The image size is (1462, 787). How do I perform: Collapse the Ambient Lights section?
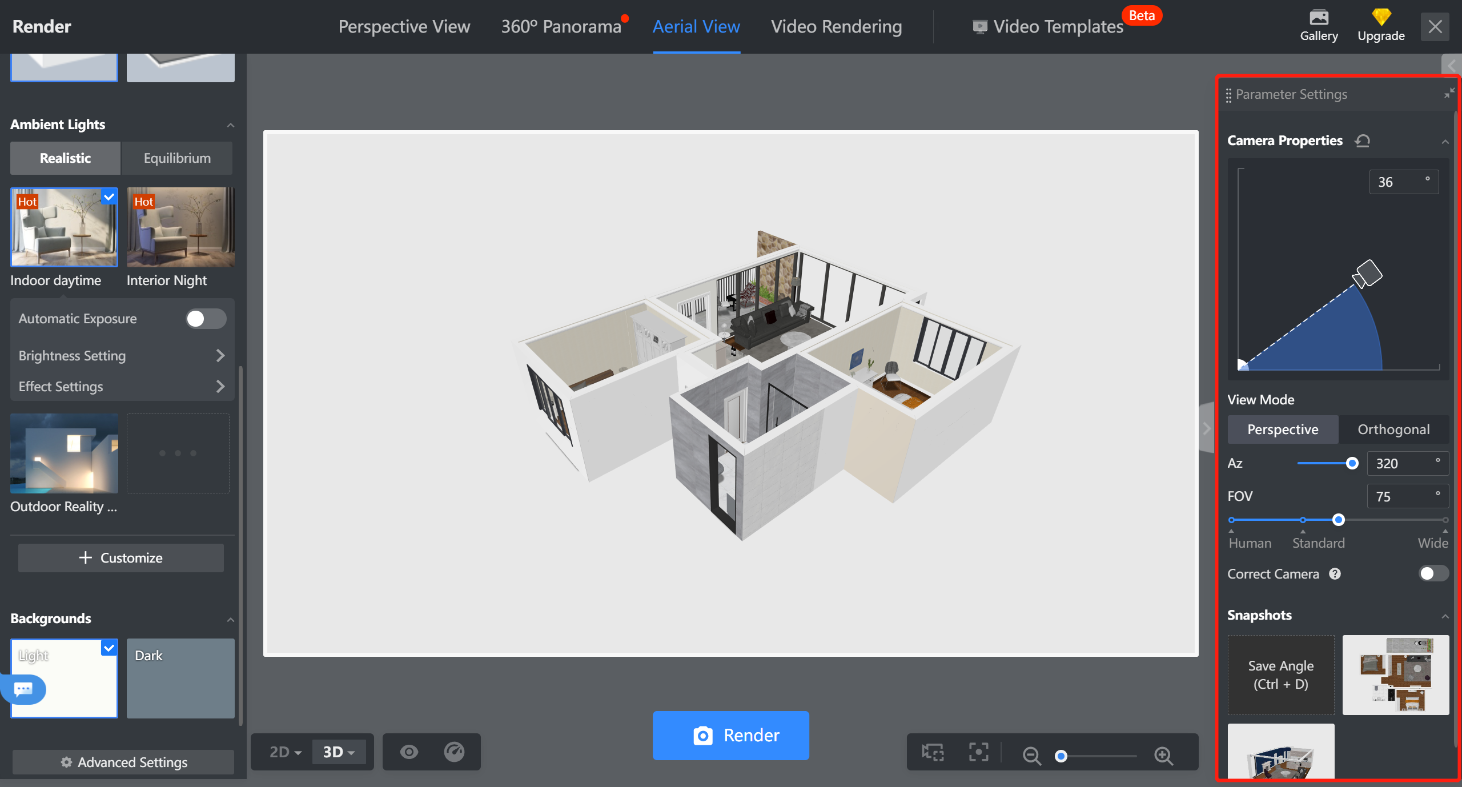click(230, 125)
